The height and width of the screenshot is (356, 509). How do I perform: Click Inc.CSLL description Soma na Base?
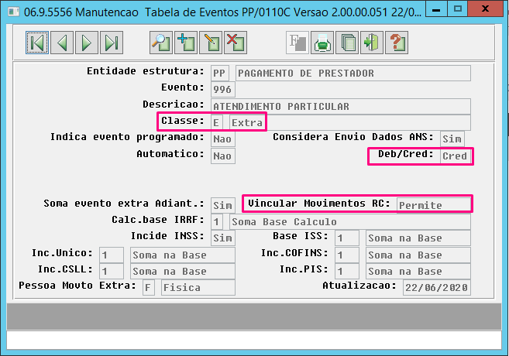183,272
